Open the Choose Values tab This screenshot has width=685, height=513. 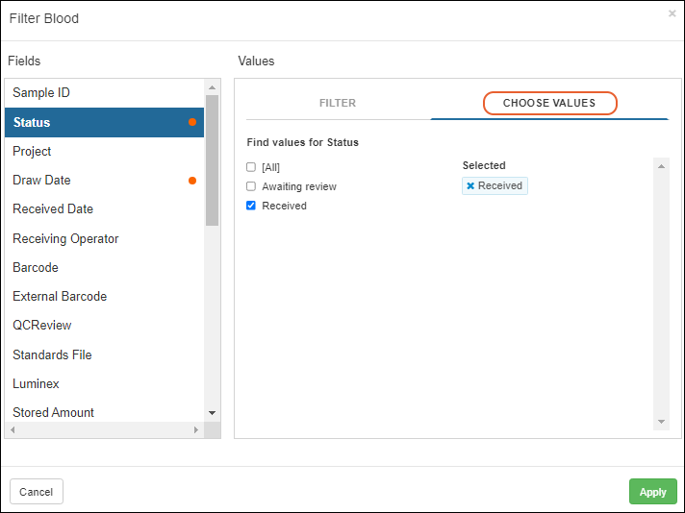pos(548,103)
